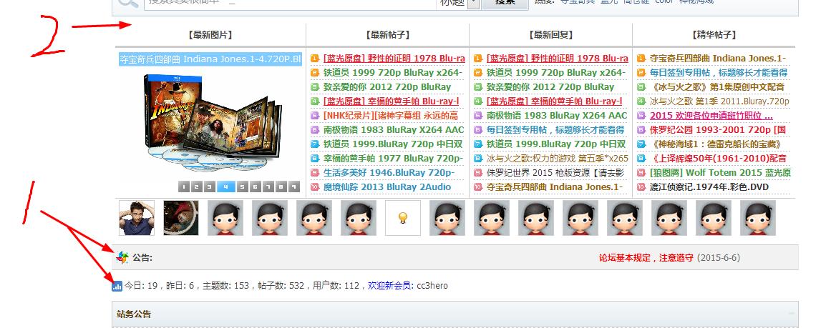The width and height of the screenshot is (831, 328).
Task: Open 侏罗纪公园 1993-2001 720p post
Action: 718,129
